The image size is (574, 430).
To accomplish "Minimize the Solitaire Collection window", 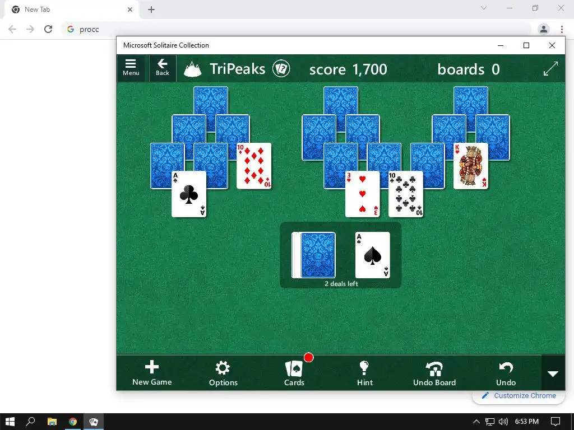I will [501, 45].
